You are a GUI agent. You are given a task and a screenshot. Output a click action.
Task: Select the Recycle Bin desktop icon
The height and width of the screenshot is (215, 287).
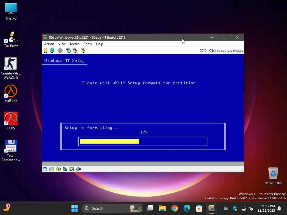pos(273,176)
